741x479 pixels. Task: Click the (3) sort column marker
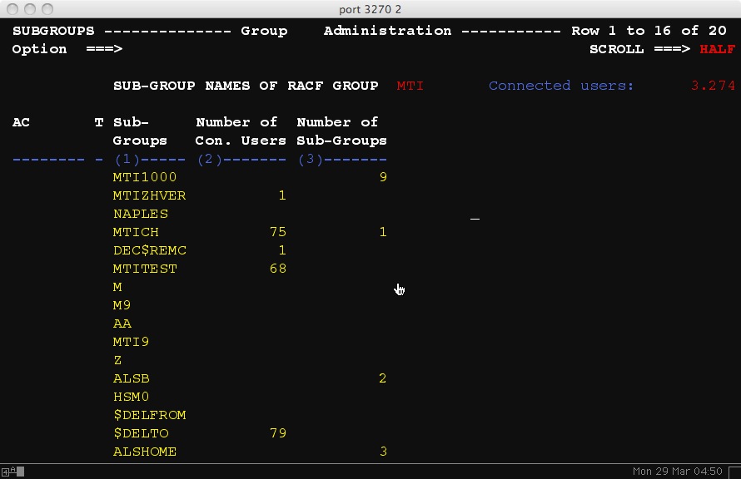click(310, 159)
